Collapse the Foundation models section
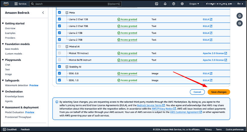Viewport: 247px width, 132px height. pyautogui.click(x=3, y=44)
